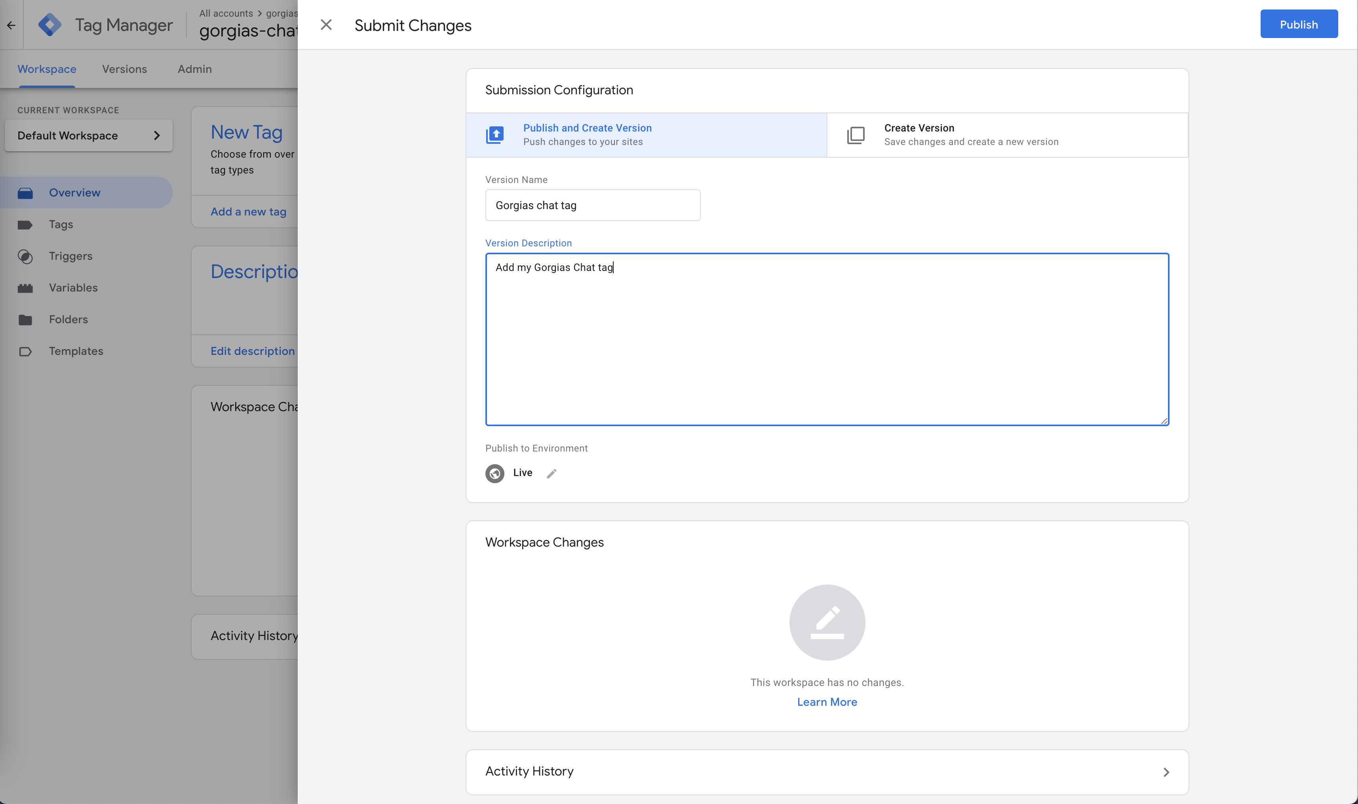Click the Templates outline icon
The image size is (1358, 804).
(25, 352)
